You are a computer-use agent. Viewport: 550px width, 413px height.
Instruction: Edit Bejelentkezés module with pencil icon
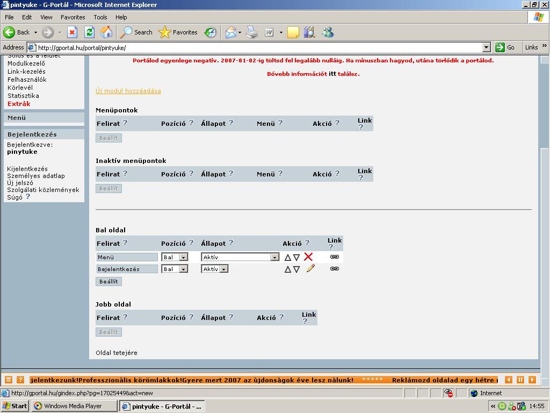310,268
